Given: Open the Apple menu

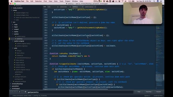Looking at the screenshot, I should pos(12,1).
